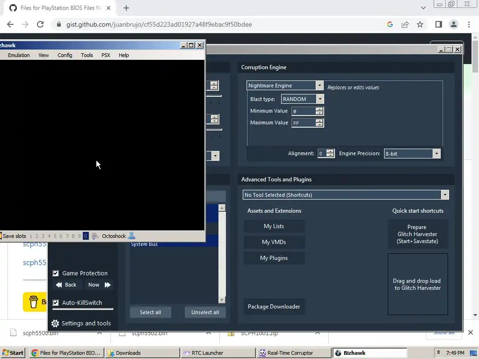Open Chrome's three-dot menu
This screenshot has width=479, height=359.
click(469, 24)
